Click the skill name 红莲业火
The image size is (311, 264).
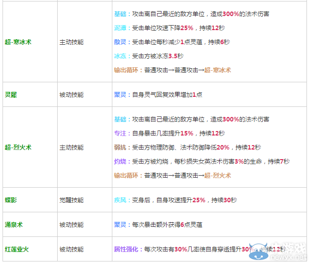point(17,249)
